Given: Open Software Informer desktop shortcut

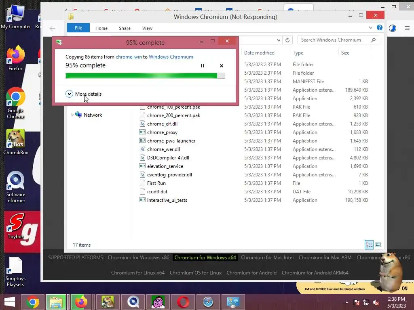Looking at the screenshot, I should point(16,187).
